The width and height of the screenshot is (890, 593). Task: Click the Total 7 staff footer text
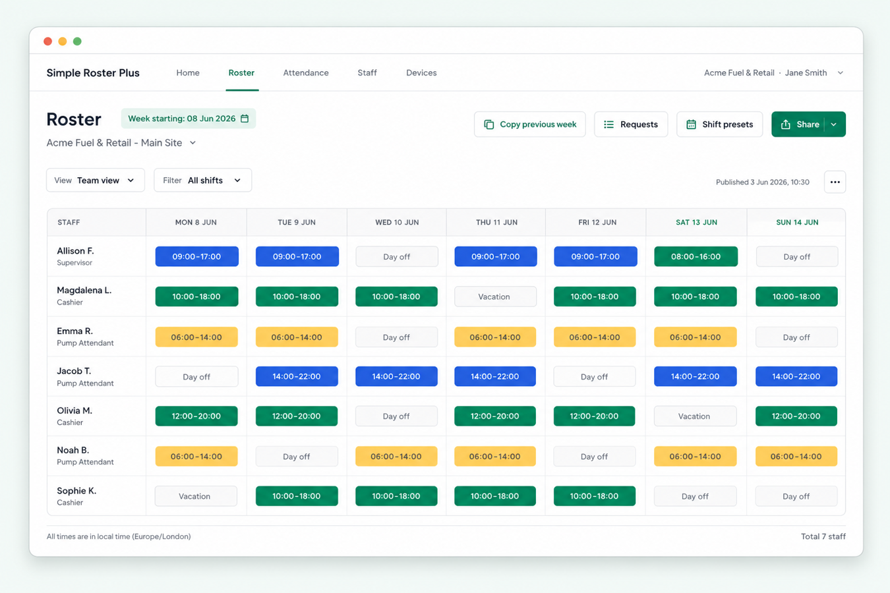(823, 536)
